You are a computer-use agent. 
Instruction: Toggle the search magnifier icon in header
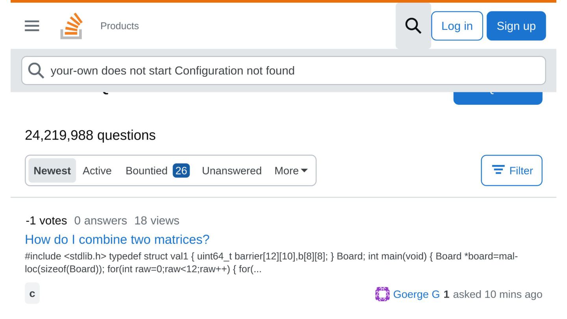point(413,26)
